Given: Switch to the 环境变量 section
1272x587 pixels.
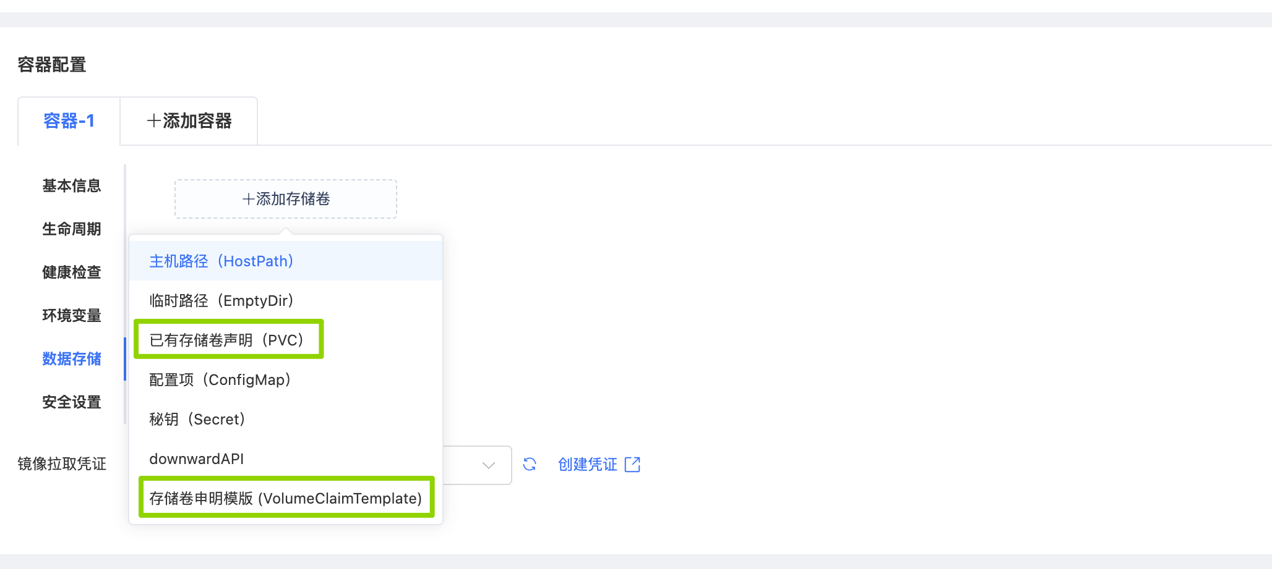Looking at the screenshot, I should 71,316.
